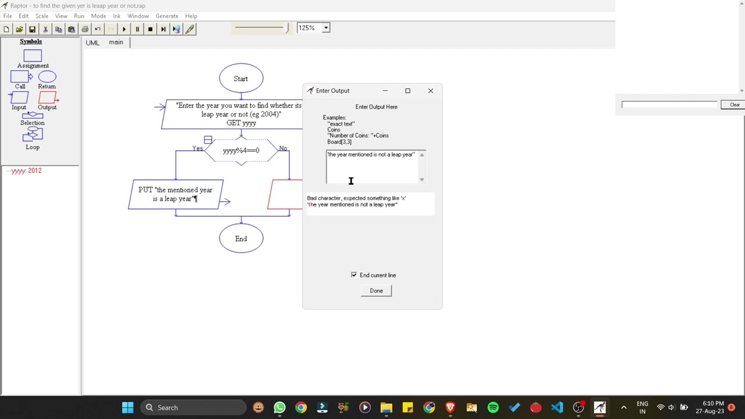Pause the flowchart execution

coord(137,29)
